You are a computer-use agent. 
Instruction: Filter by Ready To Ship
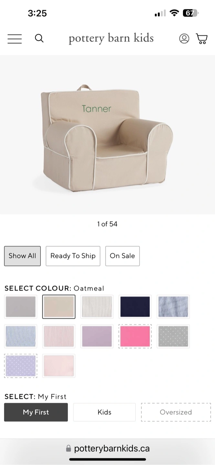click(73, 256)
